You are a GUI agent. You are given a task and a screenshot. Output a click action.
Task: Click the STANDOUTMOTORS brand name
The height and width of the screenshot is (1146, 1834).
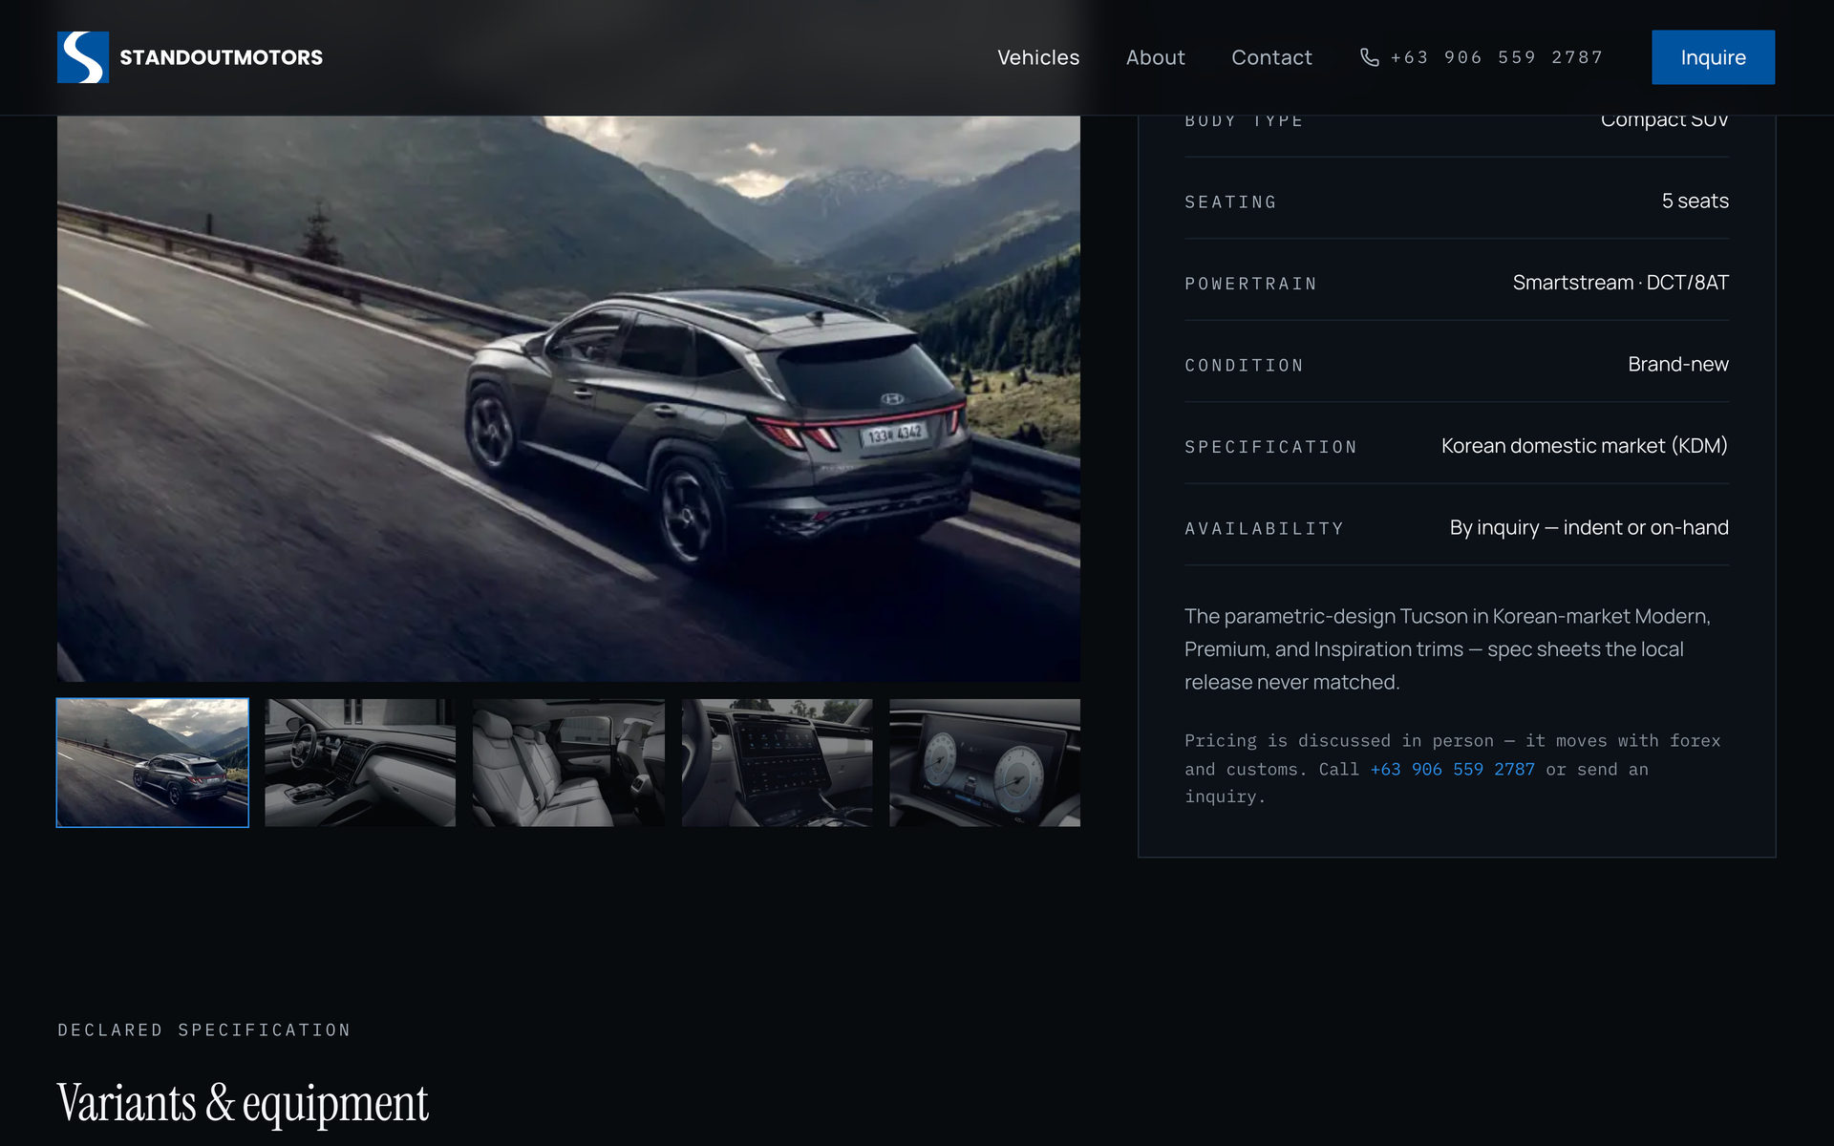[221, 57]
